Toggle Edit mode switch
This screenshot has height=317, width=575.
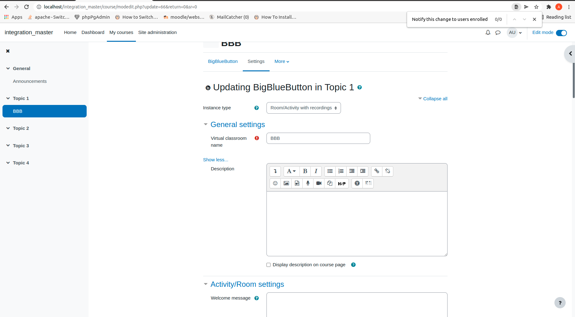[562, 33]
